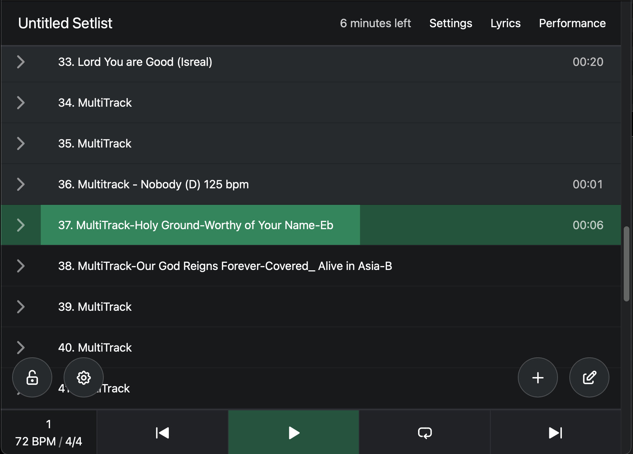Image resolution: width=633 pixels, height=454 pixels.
Task: Toggle loop playback
Action: [x=425, y=433]
